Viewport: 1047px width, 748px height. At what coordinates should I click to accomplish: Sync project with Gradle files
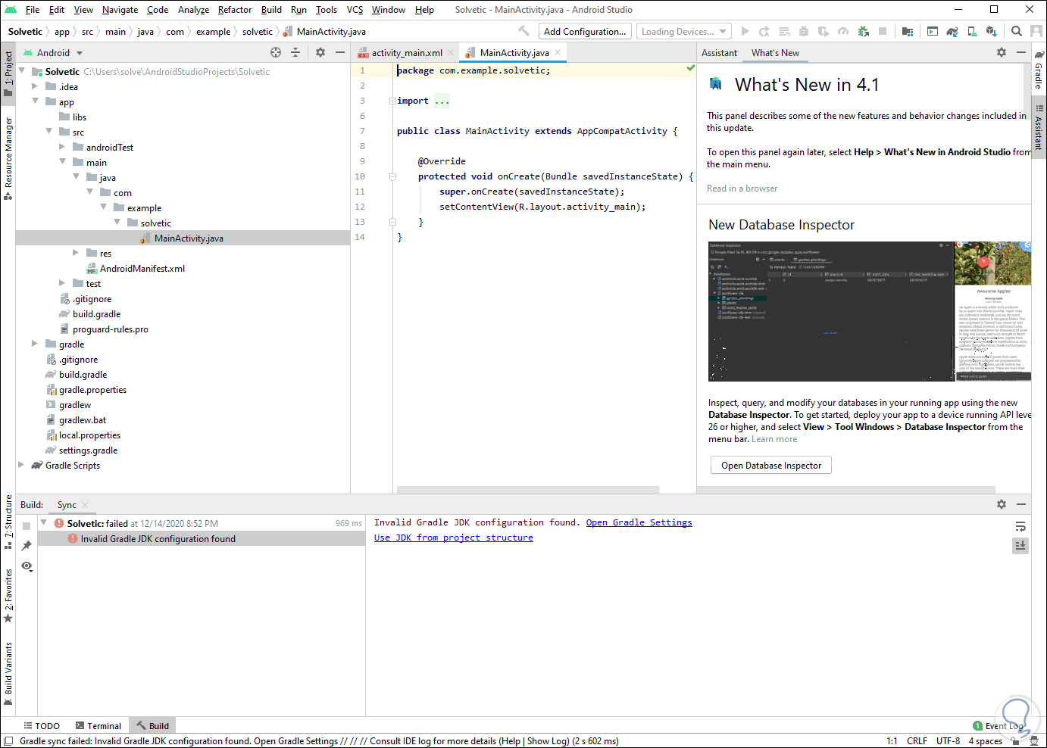(x=952, y=31)
